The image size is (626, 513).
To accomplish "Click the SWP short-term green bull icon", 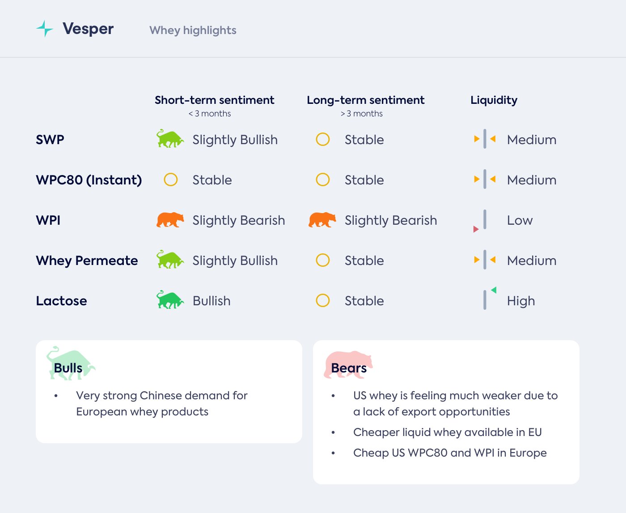I will pos(170,139).
